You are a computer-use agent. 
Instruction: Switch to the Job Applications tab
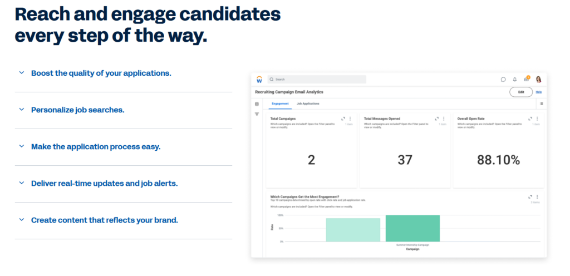[308, 103]
